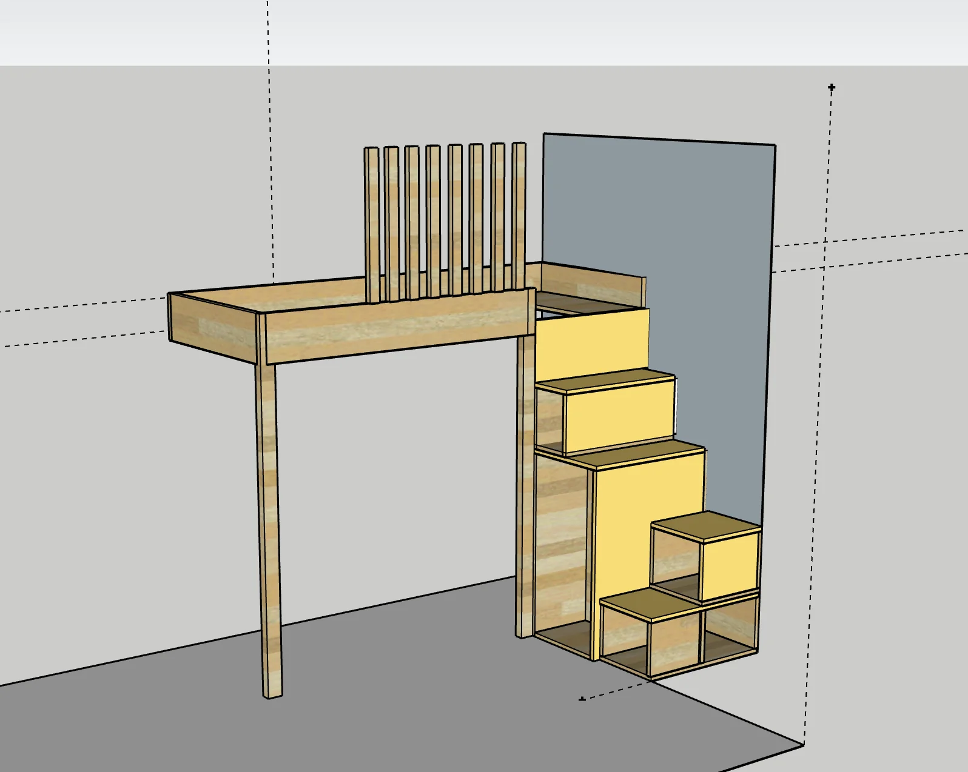Screen dimensions: 968x772
Task: Select the rightmost vertical railing slat
Action: [x=519, y=216]
